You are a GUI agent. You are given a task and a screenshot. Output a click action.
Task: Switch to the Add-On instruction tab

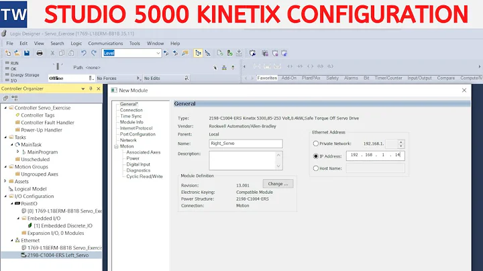click(289, 78)
